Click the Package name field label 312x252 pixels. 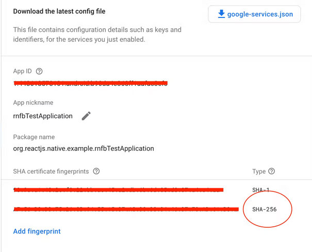click(34, 137)
